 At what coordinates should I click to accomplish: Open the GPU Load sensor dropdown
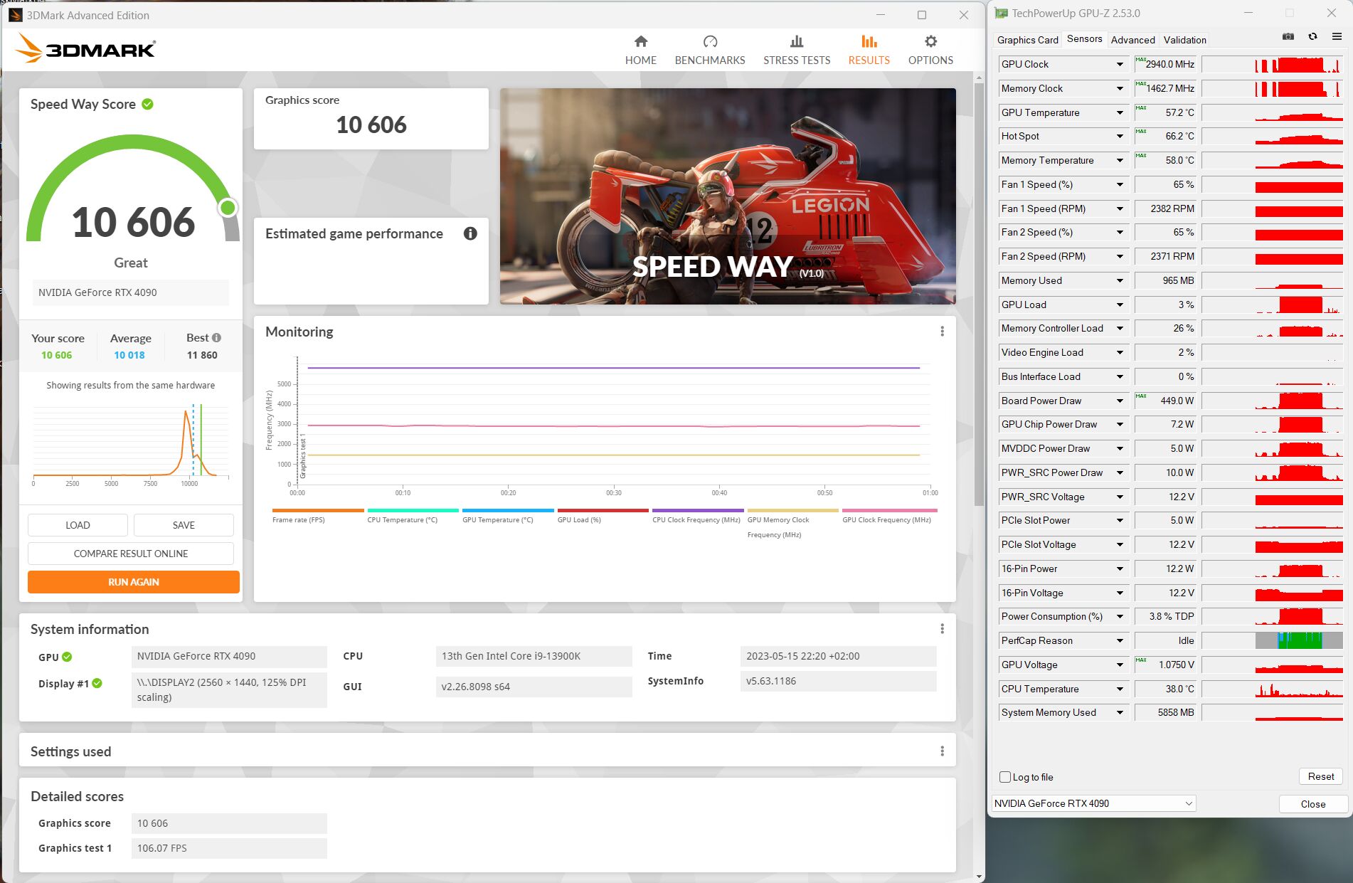click(1120, 305)
